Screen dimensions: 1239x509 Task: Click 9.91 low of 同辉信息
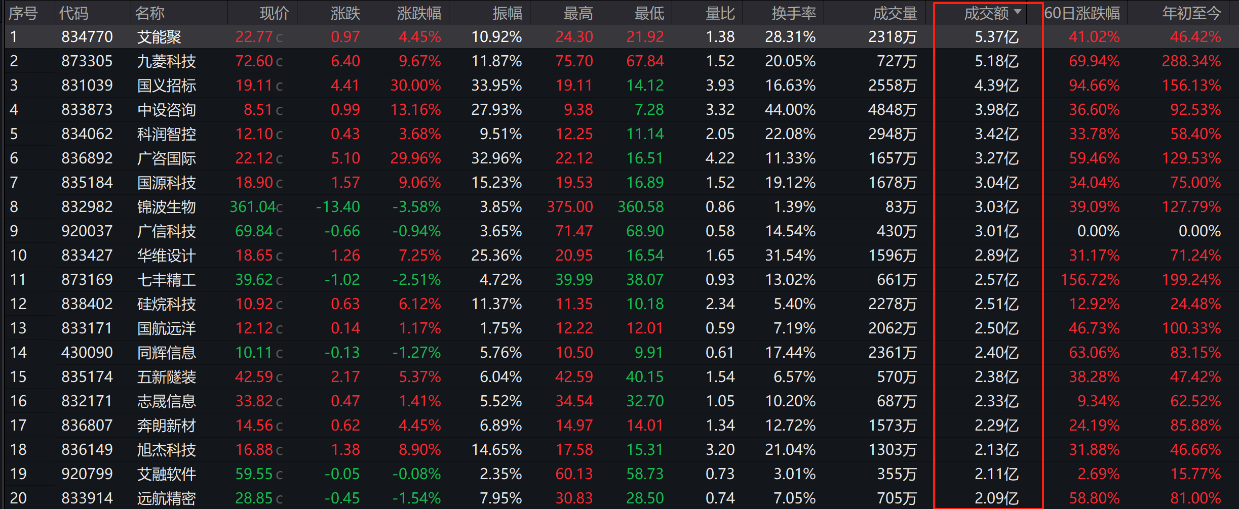click(x=649, y=353)
